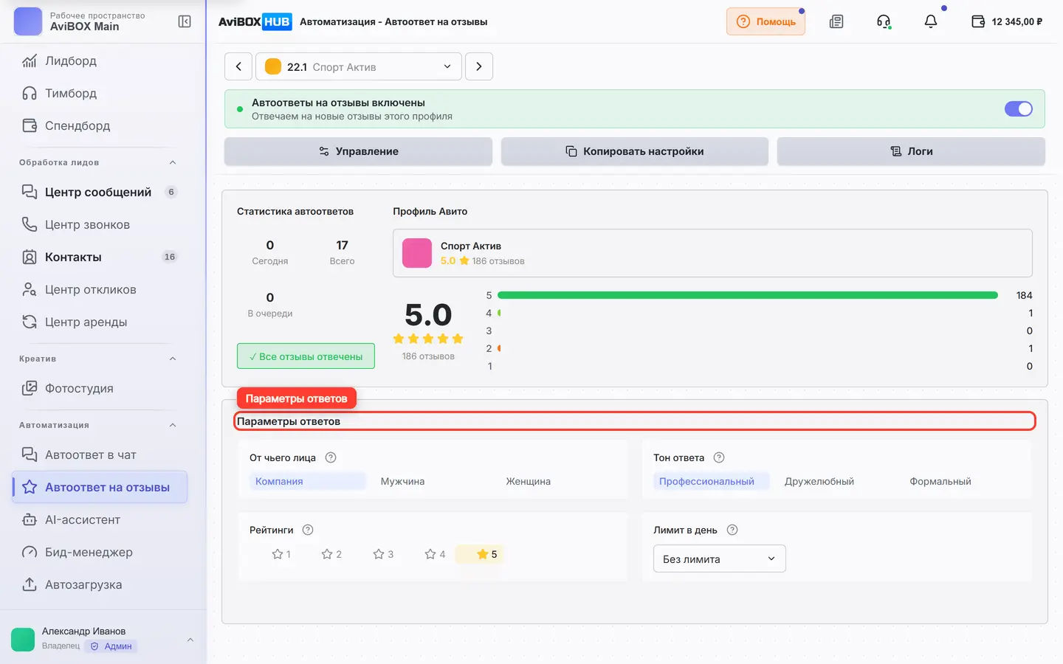Collapse the Автоматизация sidebar section
This screenshot has height=664, width=1063.
pyautogui.click(x=173, y=425)
